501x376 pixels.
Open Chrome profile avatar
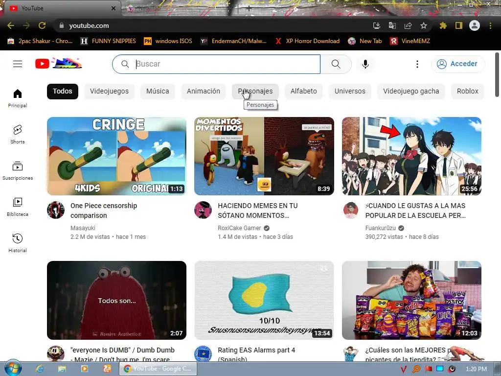coord(475,25)
